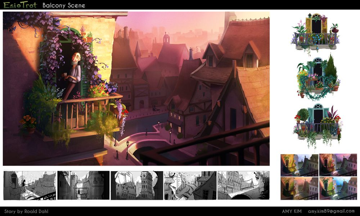Click the 'Balcony Scene' heading
The height and width of the screenshot is (216, 360).
64,5
